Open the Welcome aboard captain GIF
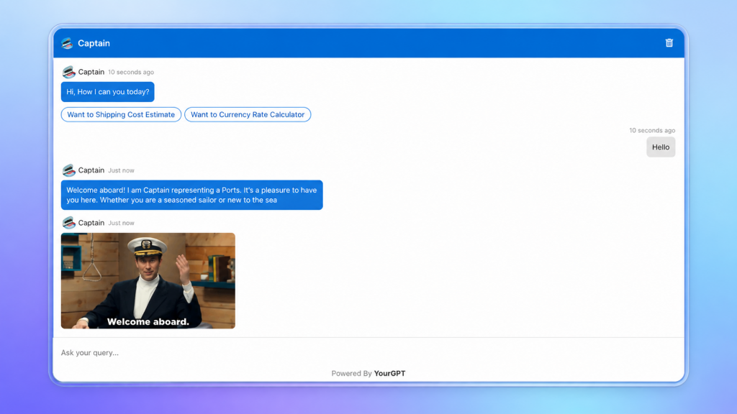This screenshot has width=737, height=414. click(x=148, y=281)
